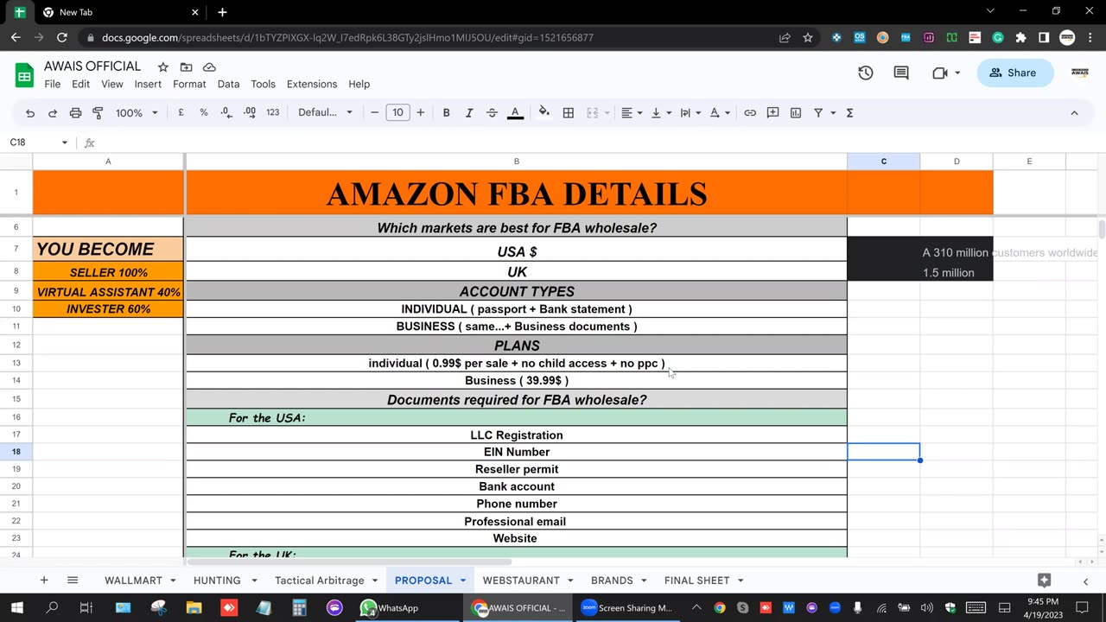
Task: Open comment history
Action: tap(901, 73)
